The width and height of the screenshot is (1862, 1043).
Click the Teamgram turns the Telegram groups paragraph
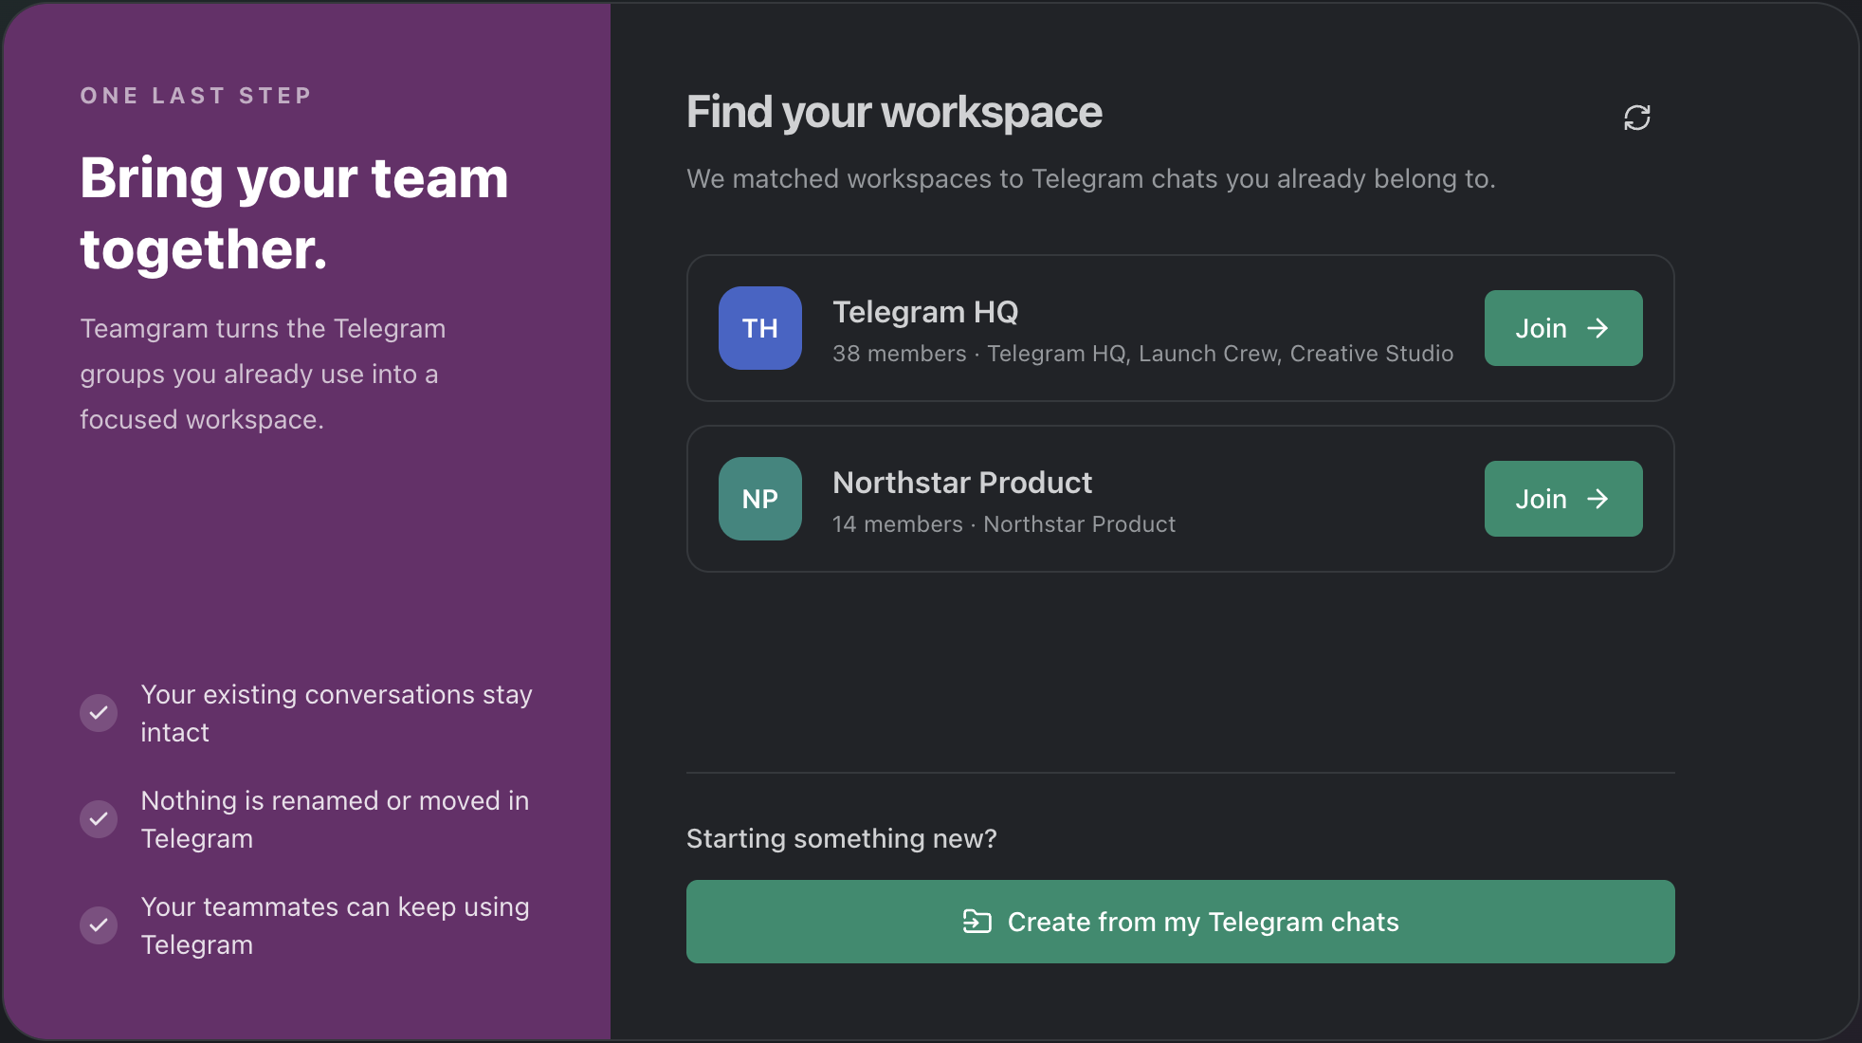(263, 375)
